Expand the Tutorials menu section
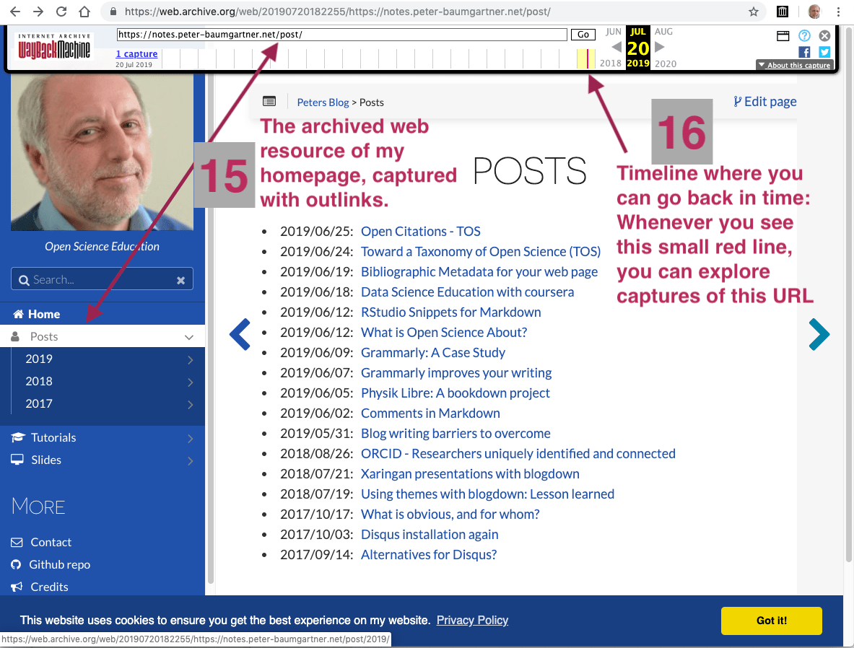854x648 pixels. coord(190,438)
